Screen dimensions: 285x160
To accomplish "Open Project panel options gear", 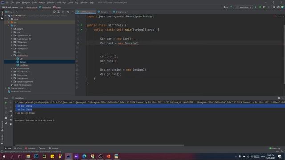I will [x=68, y=12].
